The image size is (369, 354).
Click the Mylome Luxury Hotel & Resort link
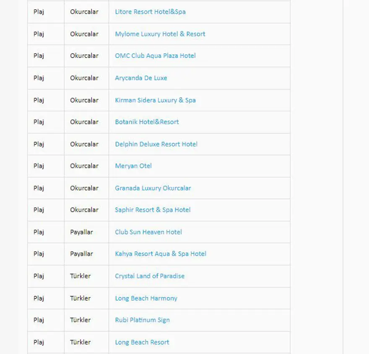coord(160,34)
